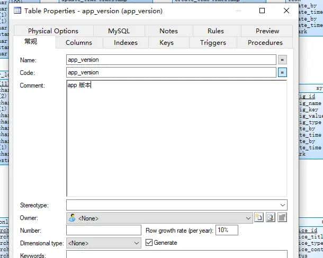323x258 pixels.
Task: Create a new owner with the icon
Action: (x=259, y=217)
